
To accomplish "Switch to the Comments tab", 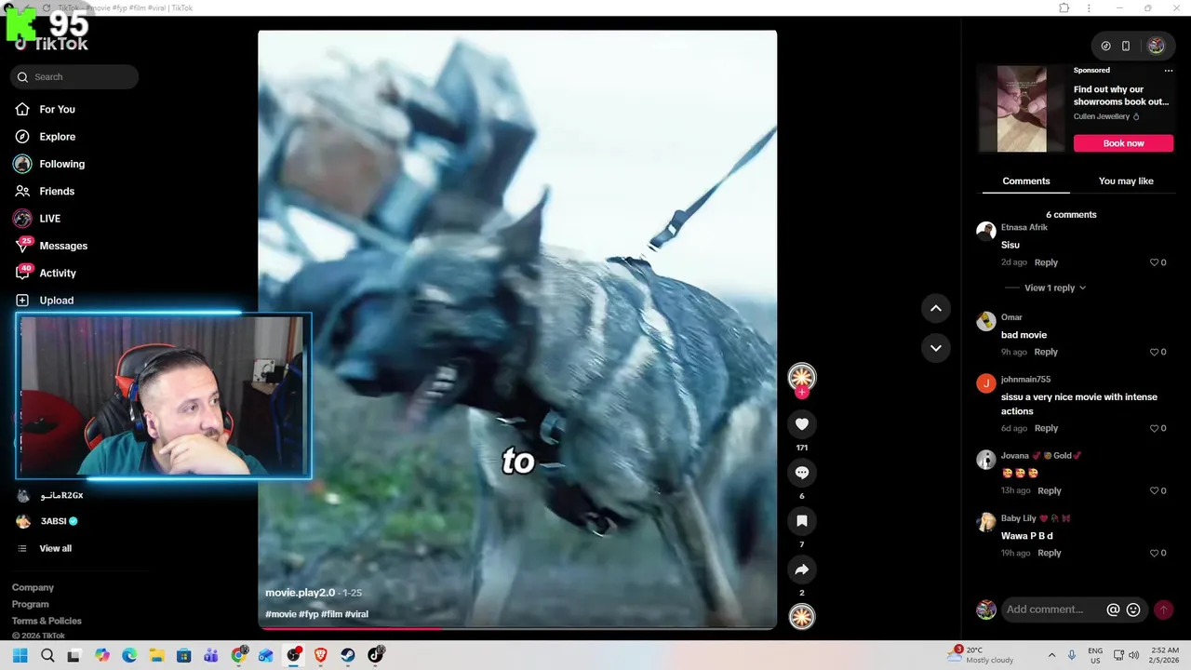I will 1025,181.
